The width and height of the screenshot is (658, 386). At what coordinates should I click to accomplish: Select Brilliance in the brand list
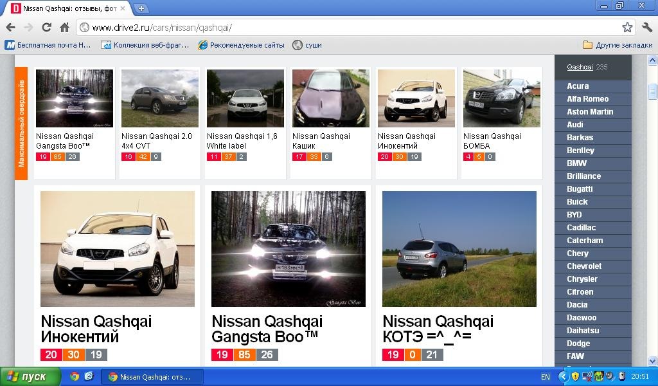[593, 176]
